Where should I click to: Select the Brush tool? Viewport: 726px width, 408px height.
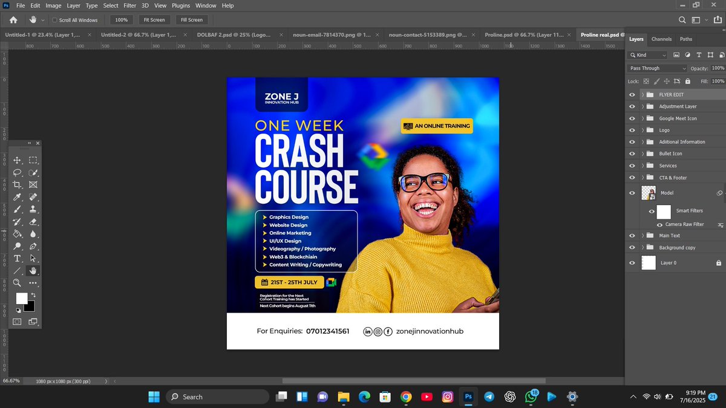(x=18, y=209)
